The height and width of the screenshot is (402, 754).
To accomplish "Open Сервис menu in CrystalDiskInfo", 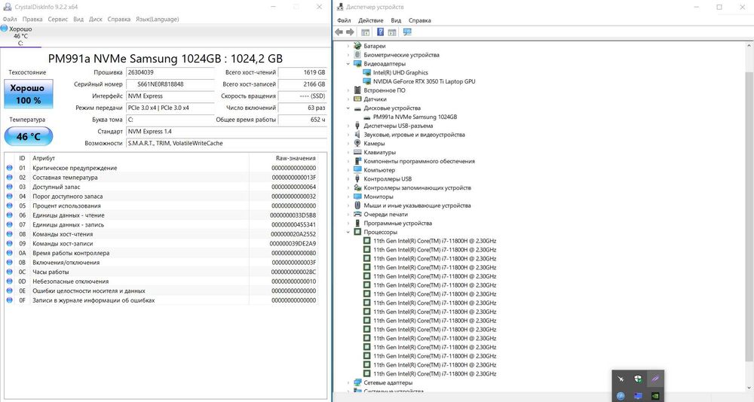I will [58, 20].
